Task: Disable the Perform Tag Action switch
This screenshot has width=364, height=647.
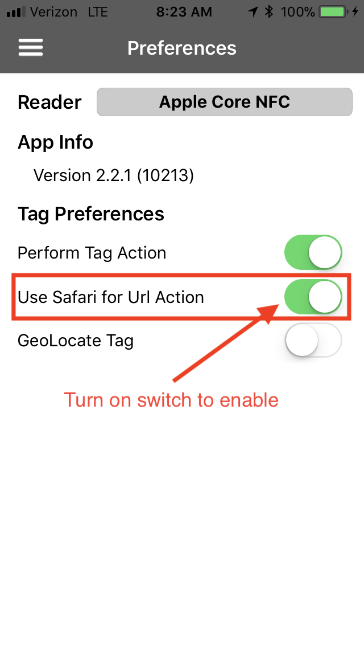Action: [313, 252]
